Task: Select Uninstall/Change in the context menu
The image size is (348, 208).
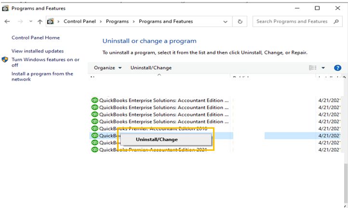Action: [157, 139]
